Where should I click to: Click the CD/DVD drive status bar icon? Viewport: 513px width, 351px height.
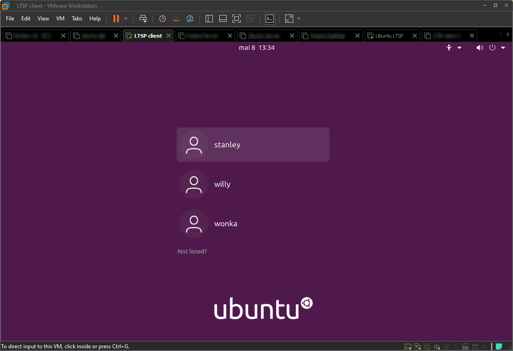[x=446, y=346]
